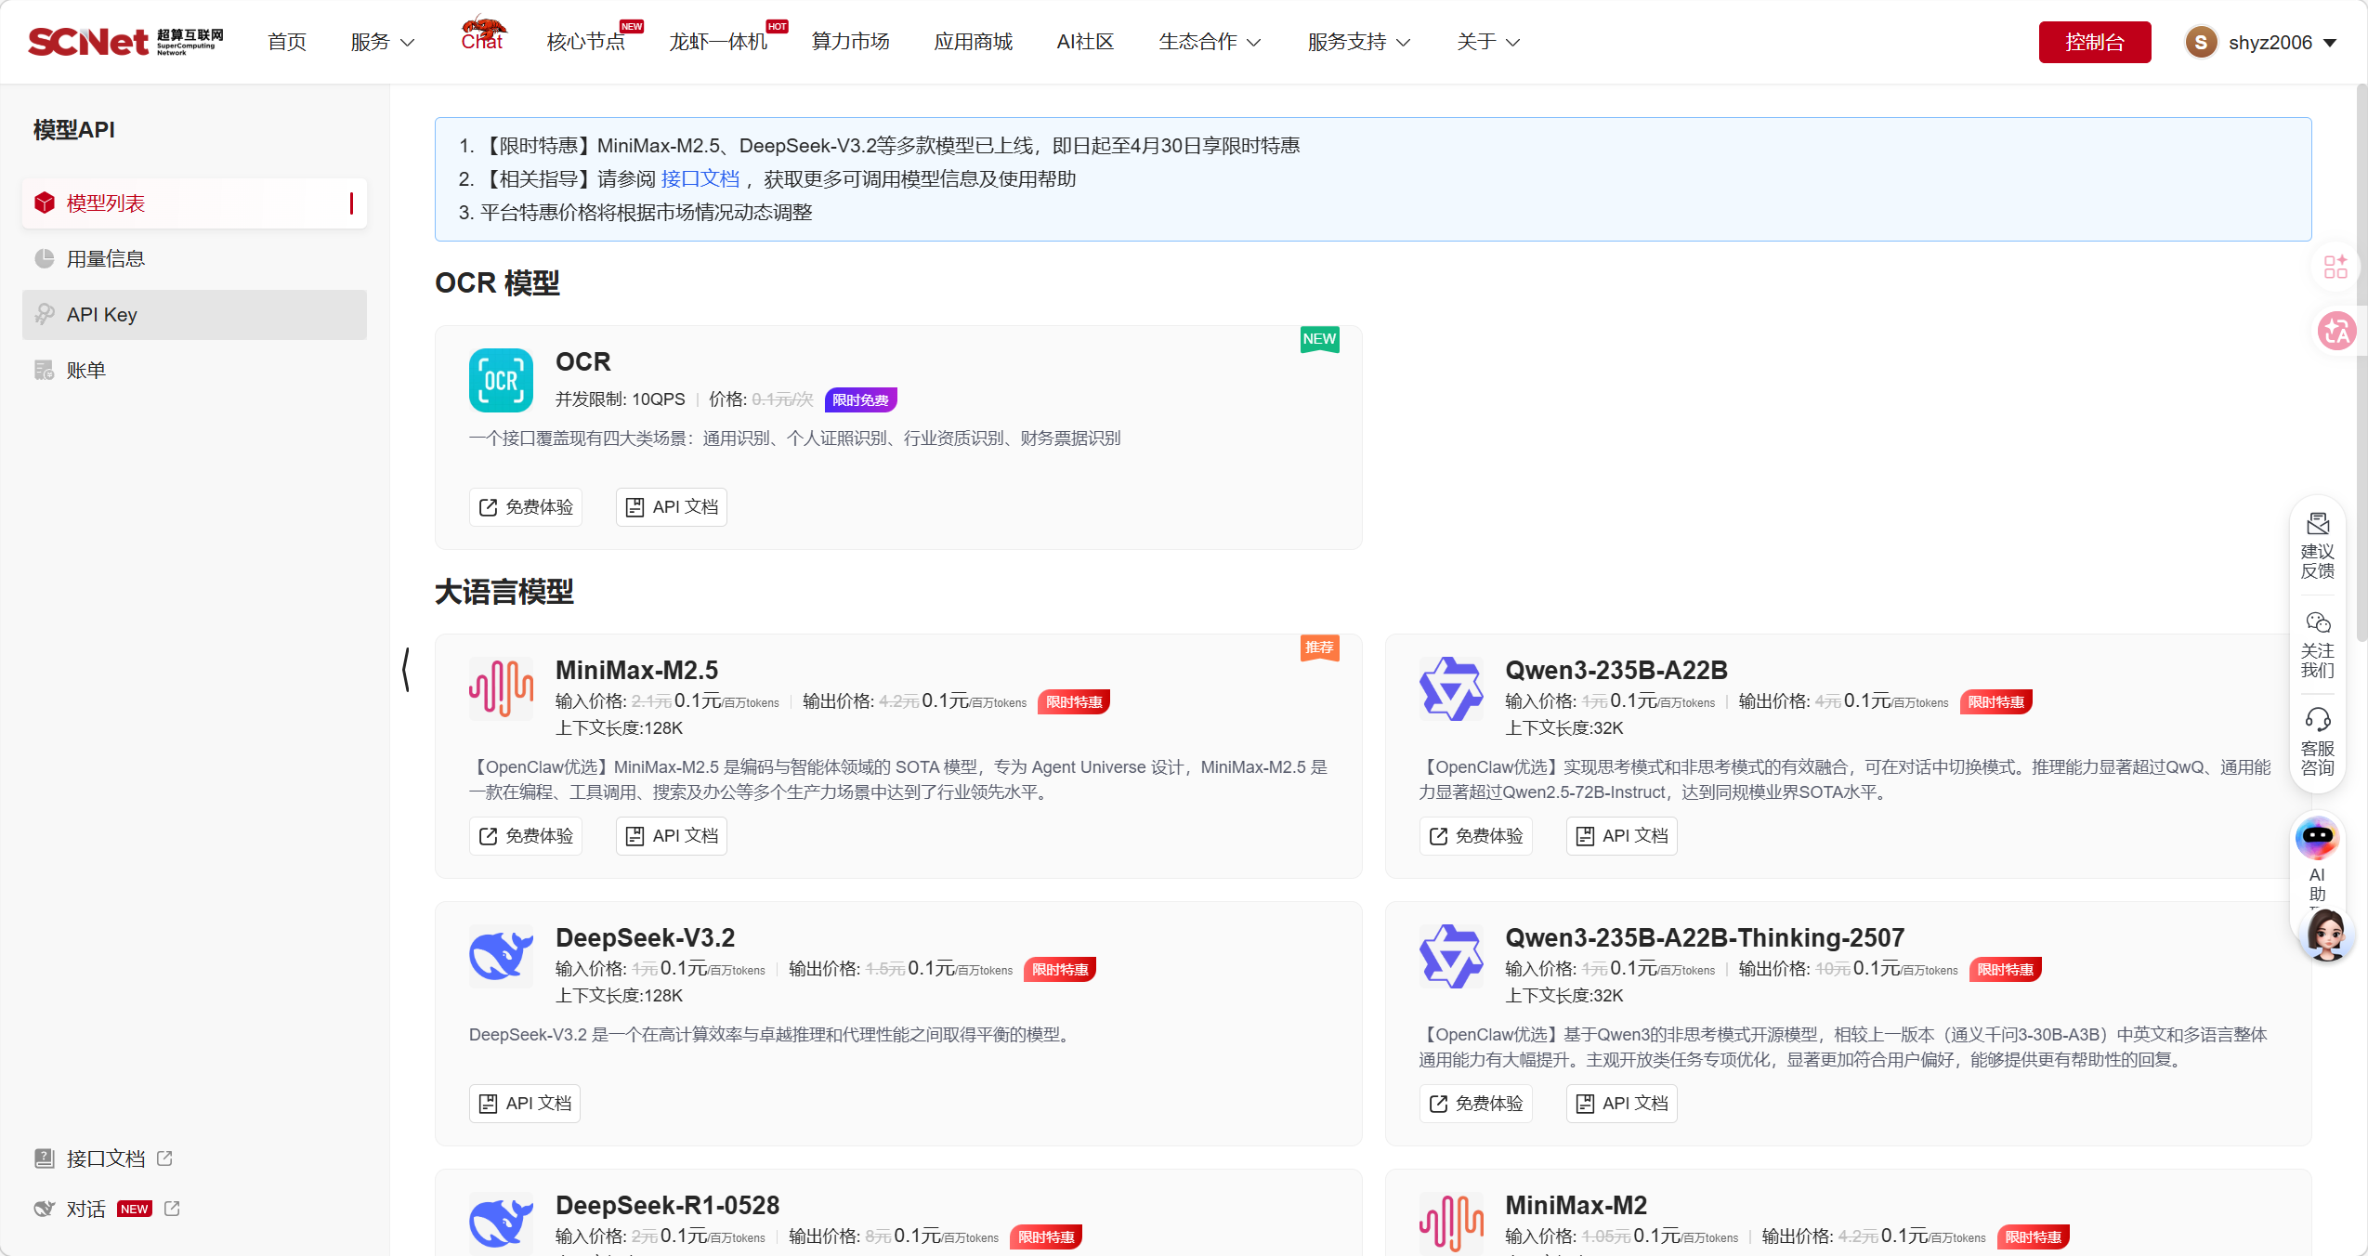This screenshot has height=1256, width=2368.
Task: Click the user avatar S icon
Action: tap(2201, 42)
